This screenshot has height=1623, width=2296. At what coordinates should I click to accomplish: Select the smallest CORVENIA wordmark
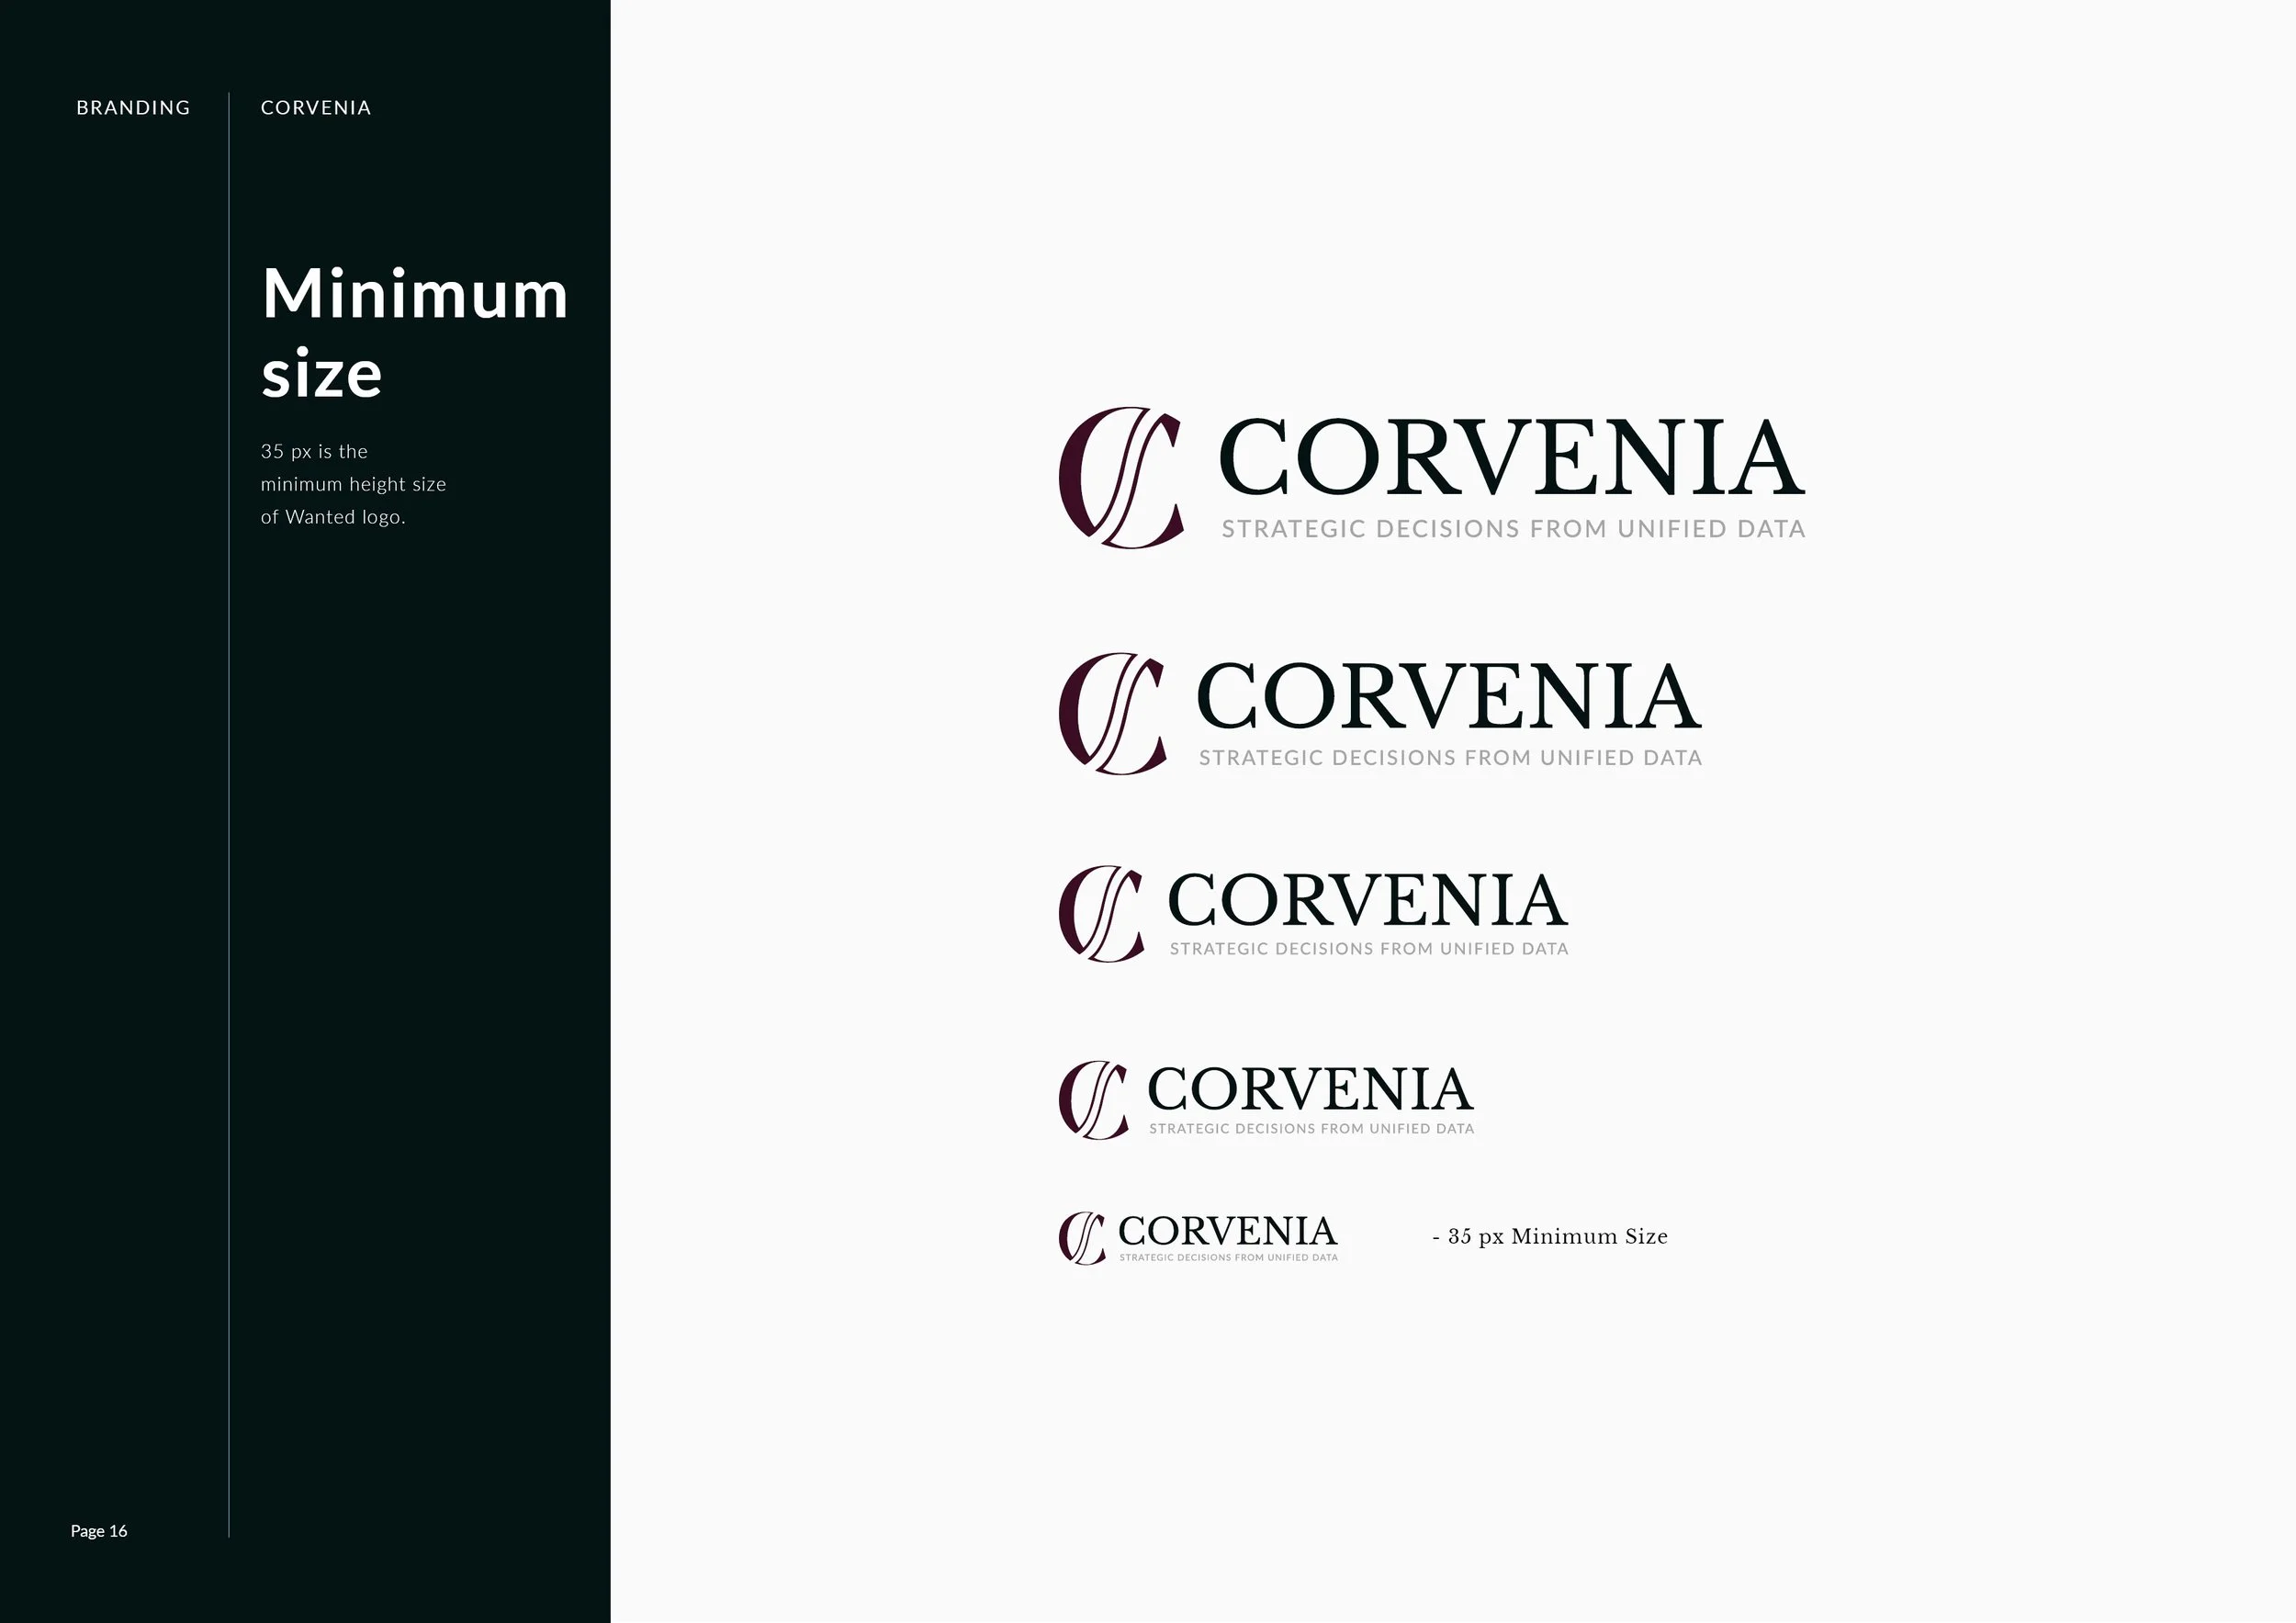pos(1228,1232)
